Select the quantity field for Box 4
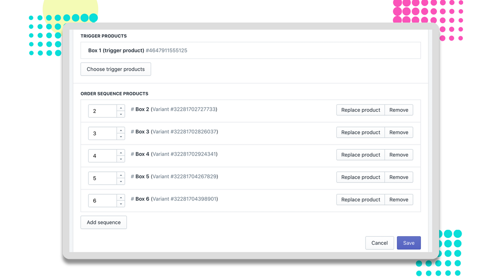The width and height of the screenshot is (492, 277). [102, 156]
